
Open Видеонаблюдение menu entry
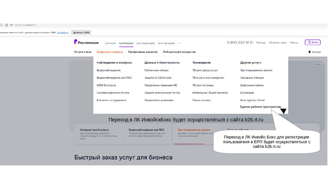pos(109,70)
